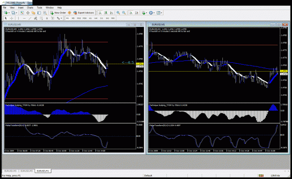This screenshot has width=292, height=179.
Task: Switch timeframe to M1
Action: pyautogui.click(x=67, y=18)
